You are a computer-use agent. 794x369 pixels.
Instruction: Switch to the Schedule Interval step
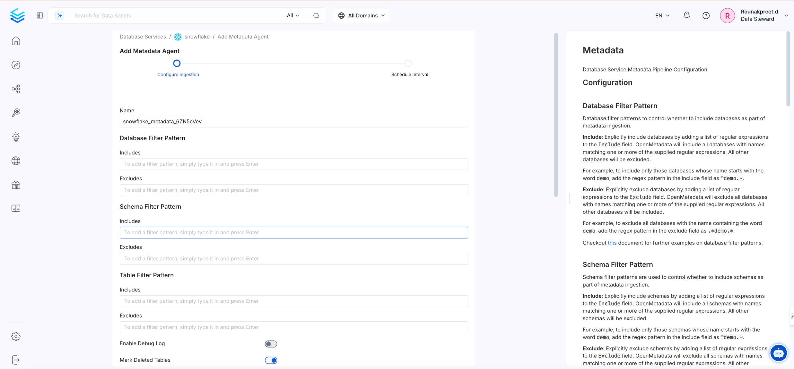(x=408, y=64)
